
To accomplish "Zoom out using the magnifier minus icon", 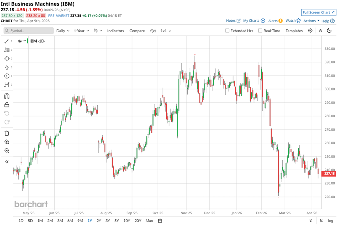I will pyautogui.click(x=7, y=151).
